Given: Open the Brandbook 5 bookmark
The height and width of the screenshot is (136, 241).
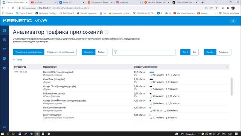Looking at the screenshot, I should [67, 13].
